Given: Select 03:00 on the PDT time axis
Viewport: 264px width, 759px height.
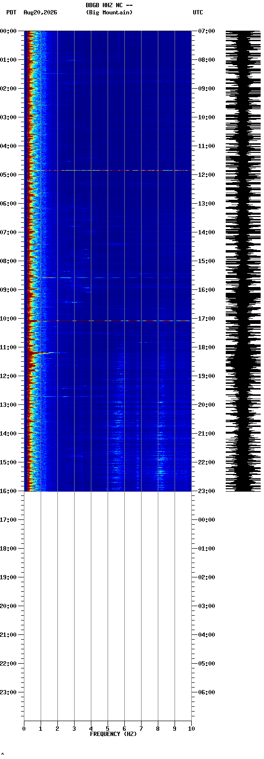Looking at the screenshot, I should pyautogui.click(x=8, y=117).
